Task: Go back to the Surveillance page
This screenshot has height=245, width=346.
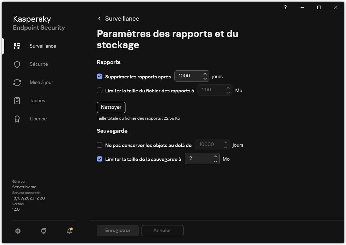Action: coord(121,19)
